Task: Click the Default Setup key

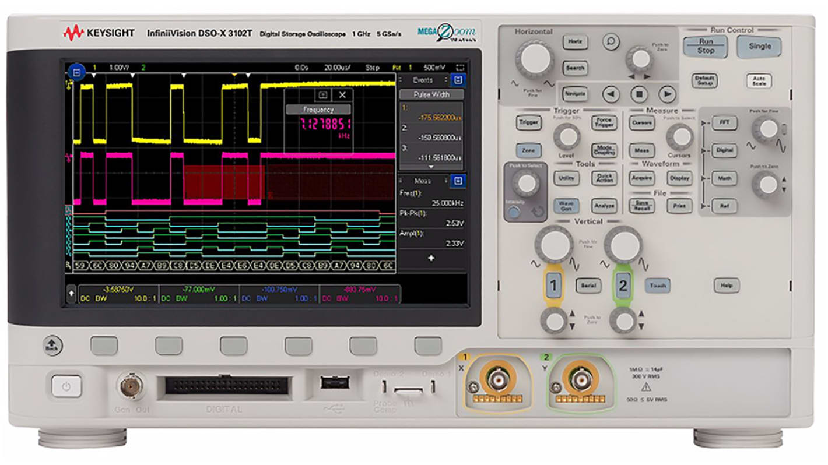Action: (x=704, y=80)
